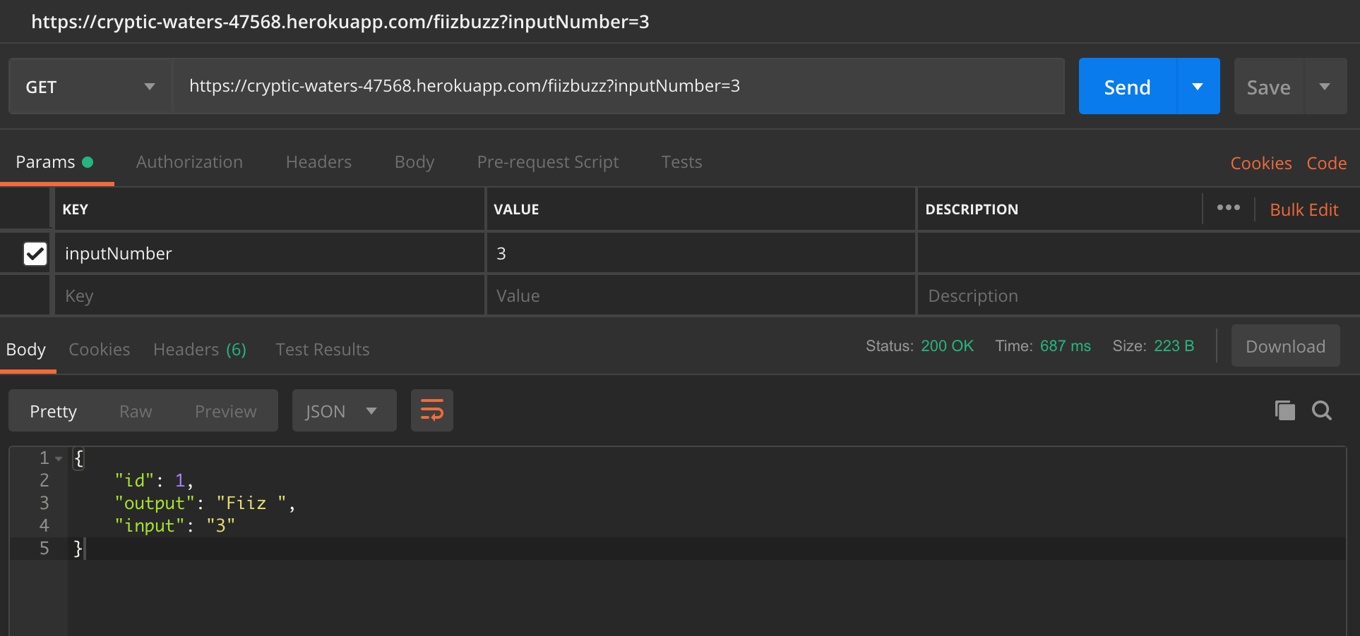
Task: Open Bulk Edit for parameters
Action: (x=1304, y=209)
